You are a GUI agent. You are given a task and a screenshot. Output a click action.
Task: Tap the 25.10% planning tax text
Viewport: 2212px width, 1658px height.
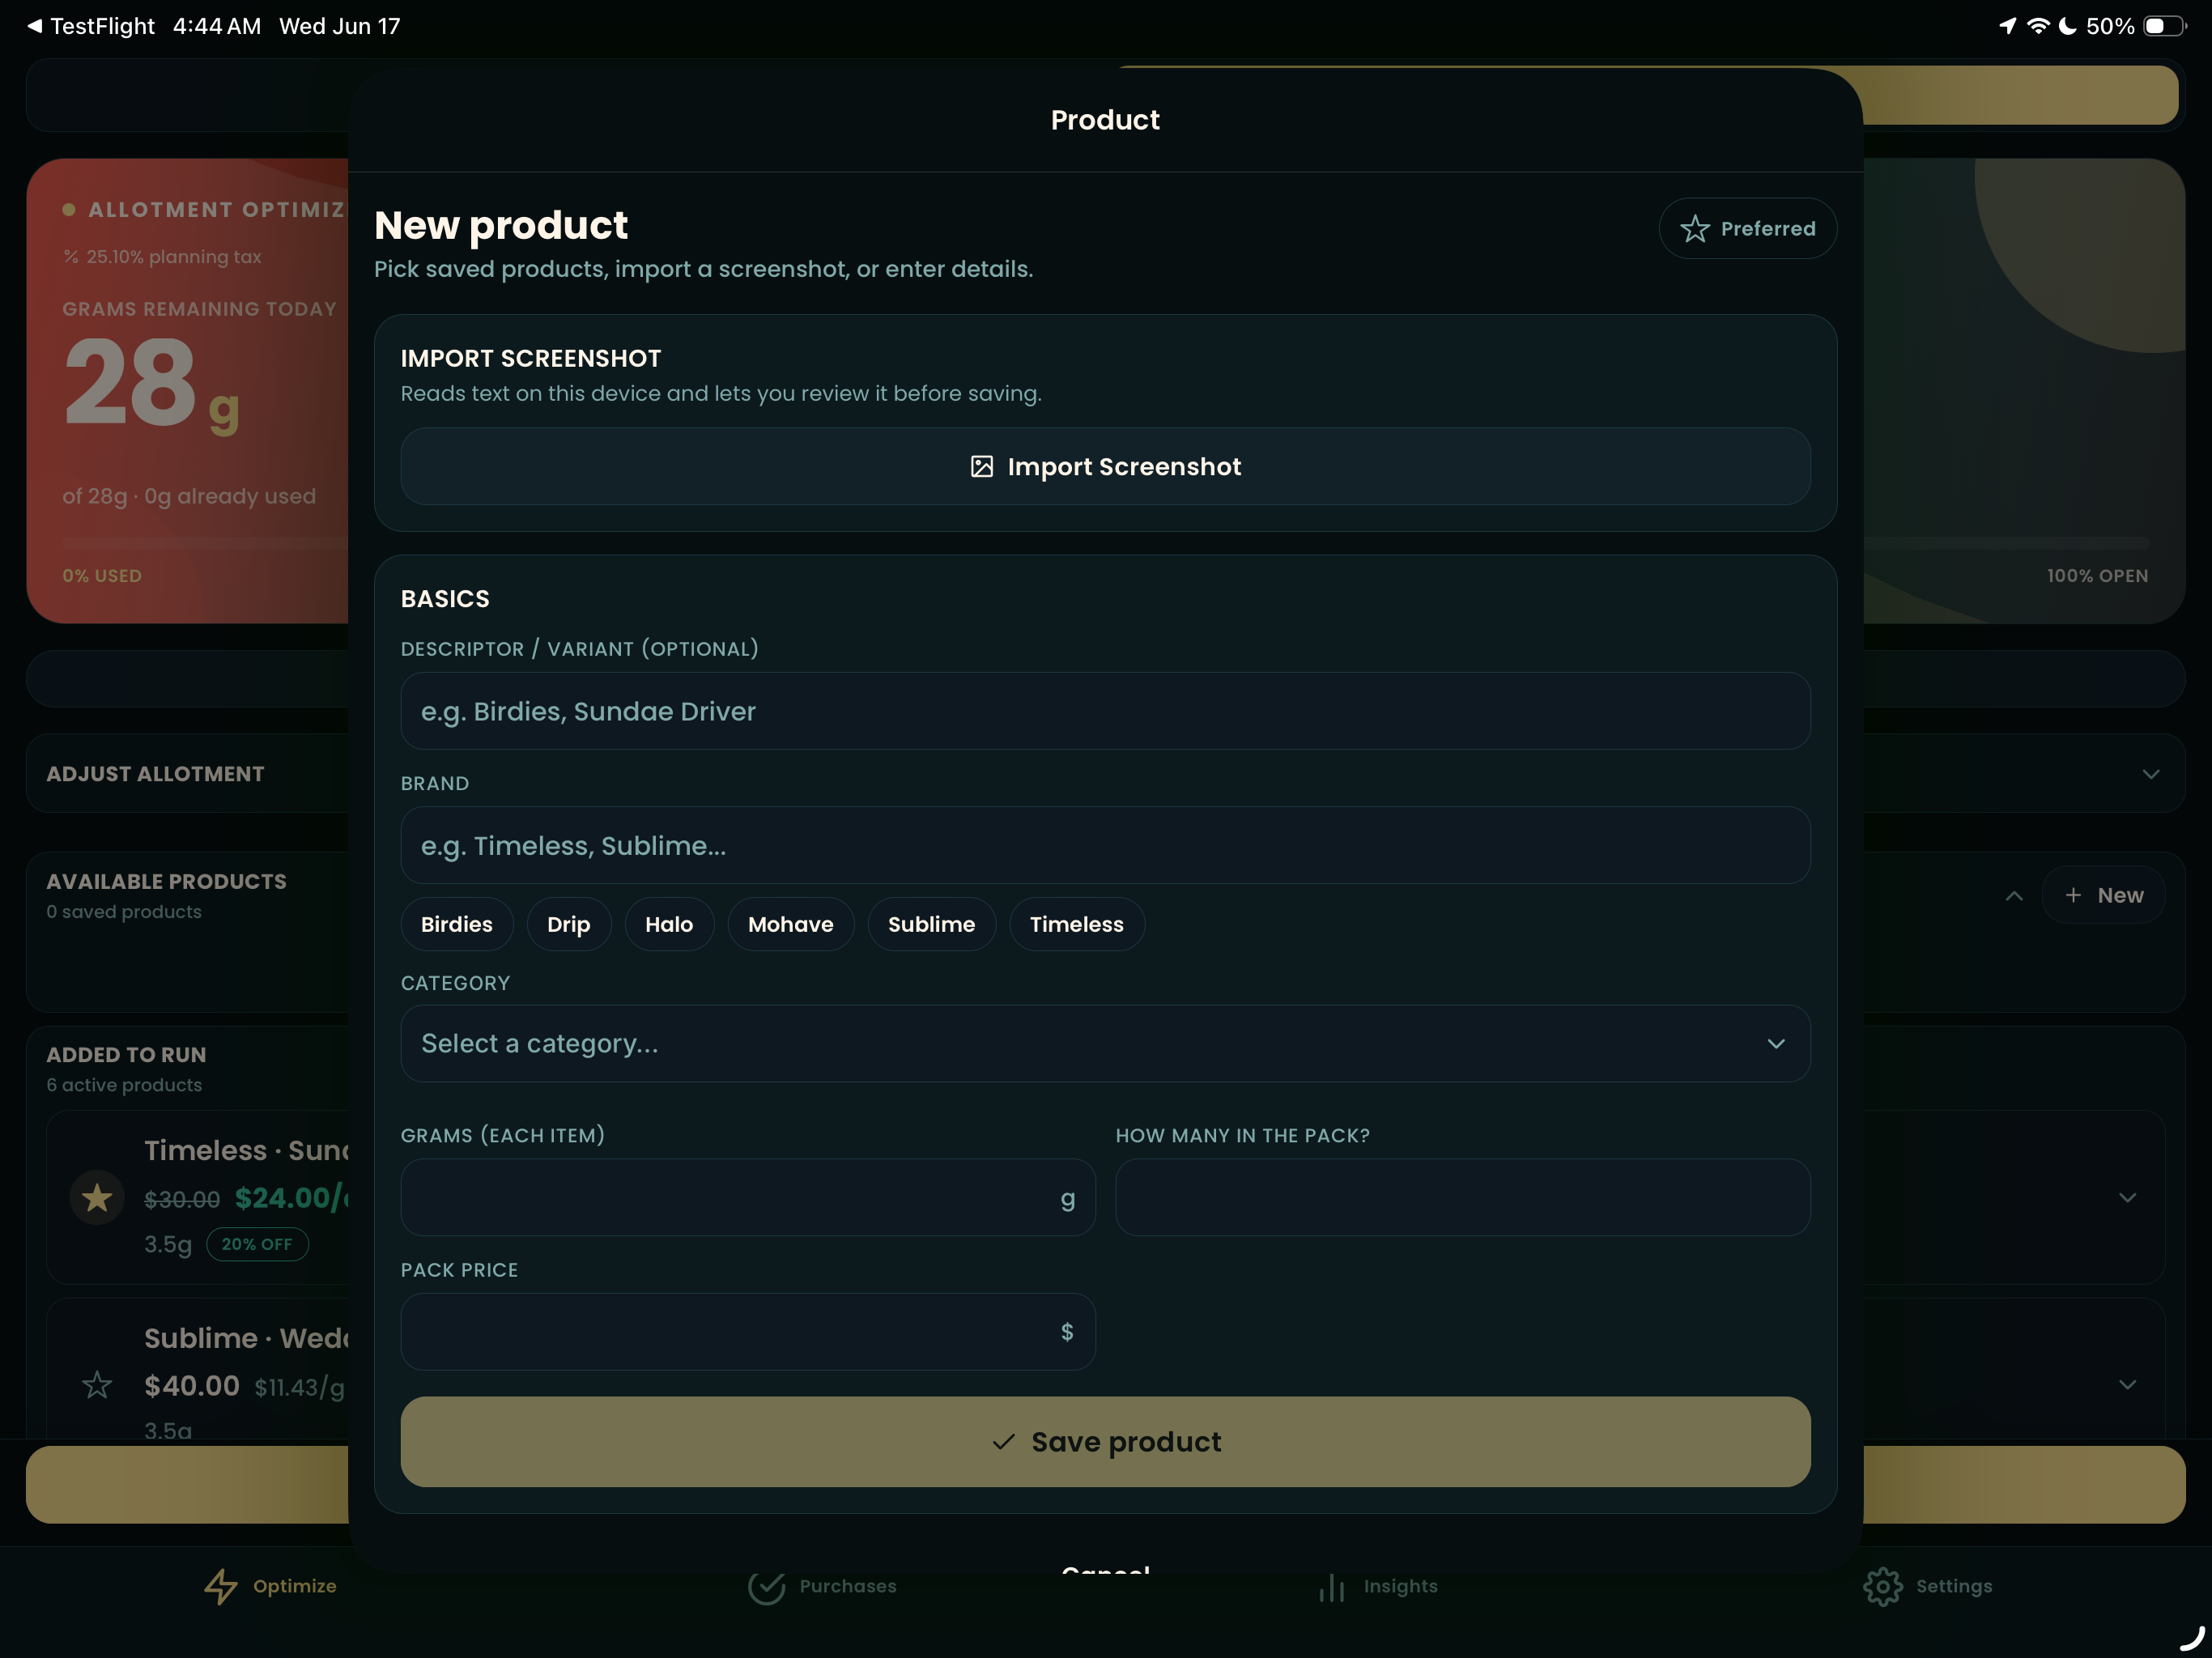pos(173,257)
